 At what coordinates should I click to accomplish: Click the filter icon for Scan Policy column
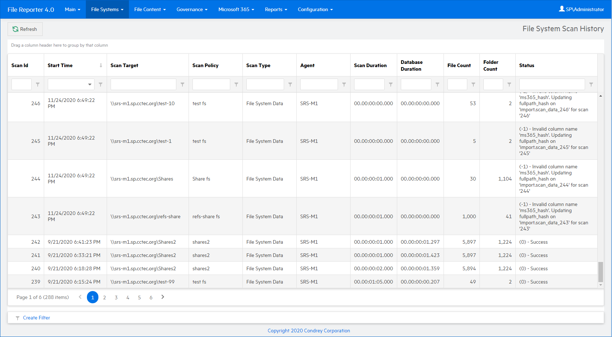point(236,84)
